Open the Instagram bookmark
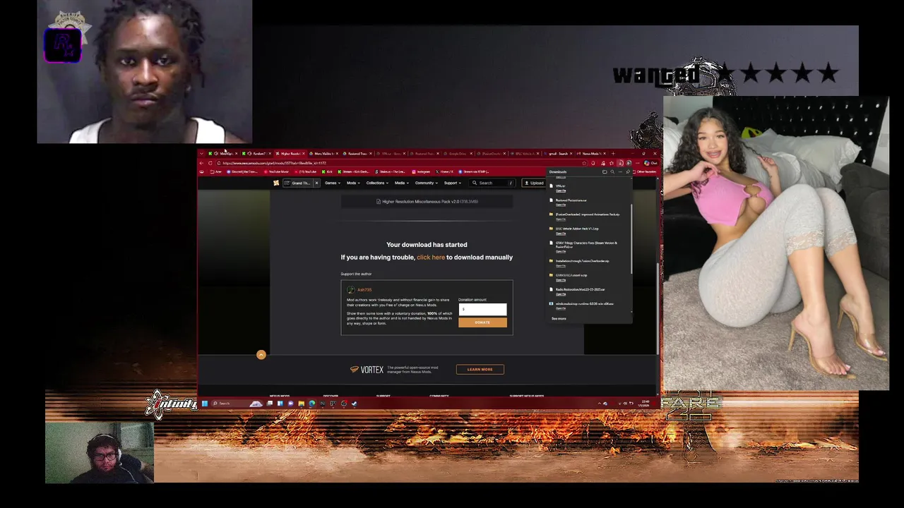The width and height of the screenshot is (904, 508). [421, 171]
